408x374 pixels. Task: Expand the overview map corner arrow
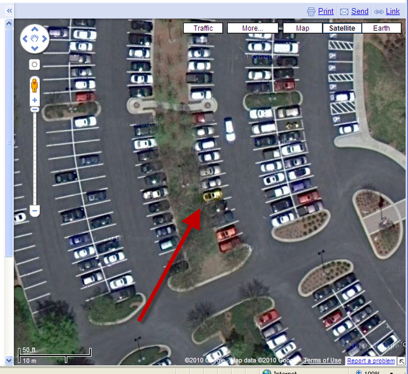coord(402,361)
